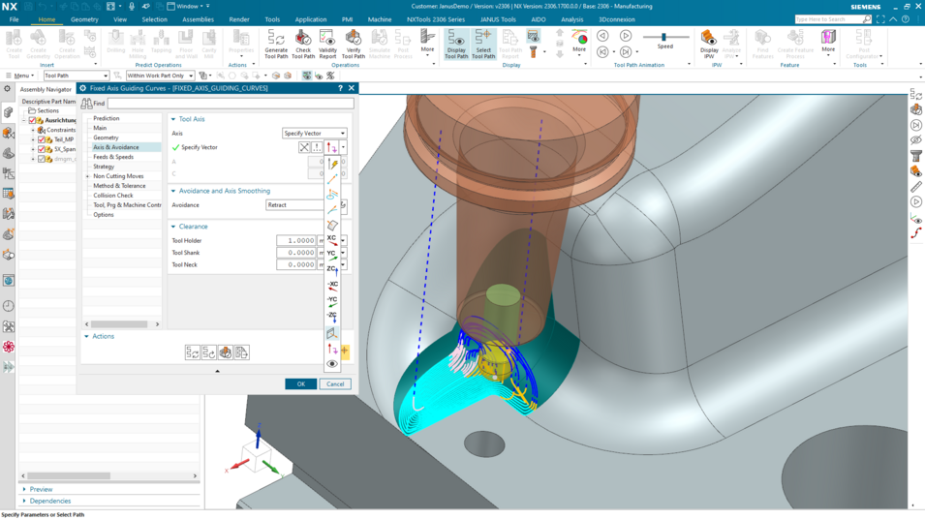
Task: Toggle dmgm checkbox in navigator
Action: point(42,159)
